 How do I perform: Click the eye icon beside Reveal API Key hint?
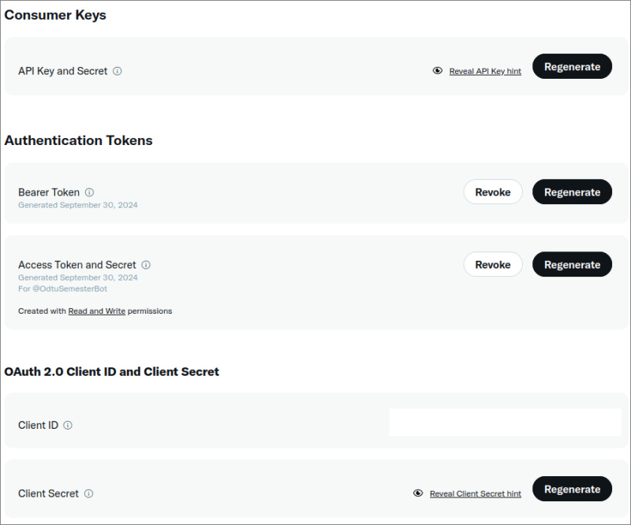tap(438, 70)
